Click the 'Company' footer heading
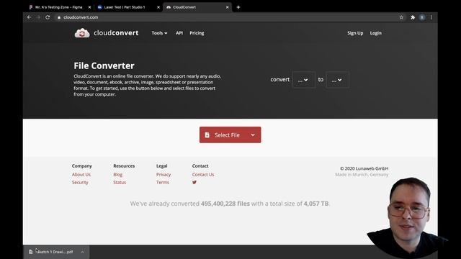Viewport: 461px width, 259px height. 82,166
